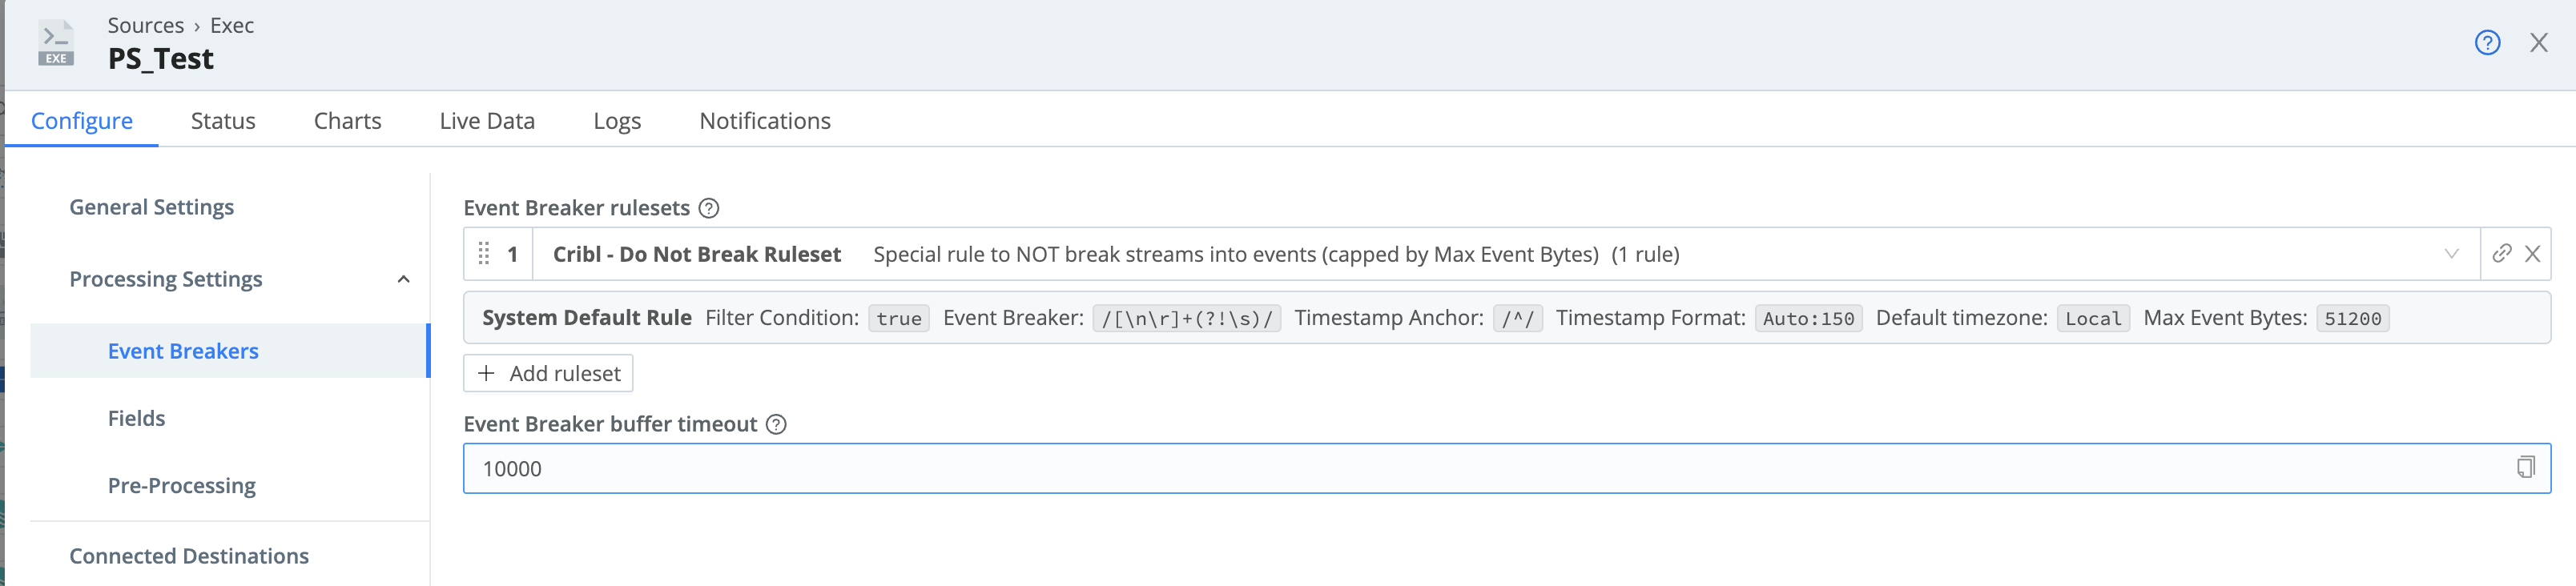Open the linked ruleset via the link icon

[2502, 254]
